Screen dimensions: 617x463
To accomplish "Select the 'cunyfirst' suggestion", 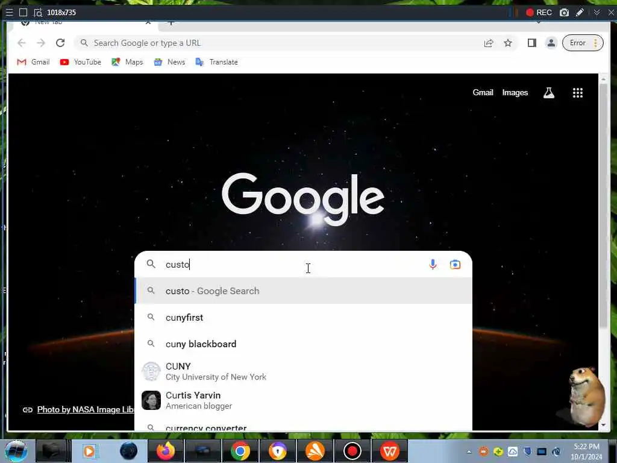I will click(x=304, y=317).
